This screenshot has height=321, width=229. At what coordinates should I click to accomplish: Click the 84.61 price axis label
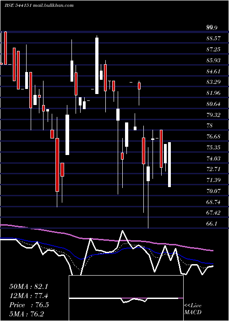click(x=214, y=72)
